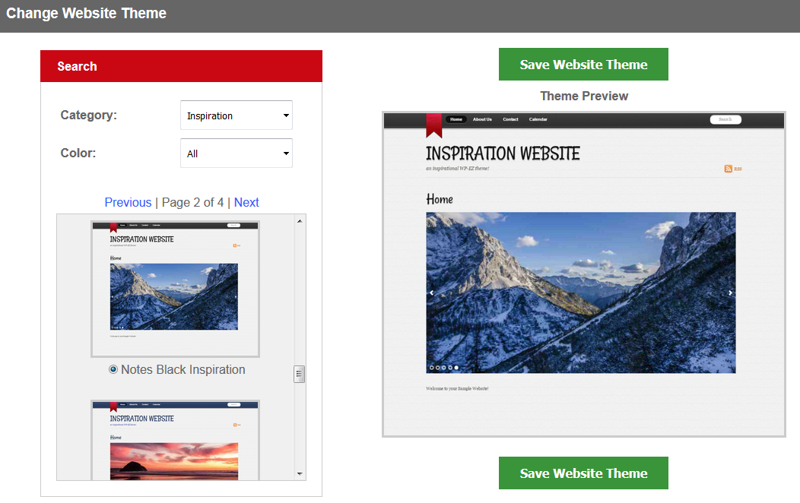Click the Home tab in theme preview
The image size is (800, 503).
coord(456,119)
